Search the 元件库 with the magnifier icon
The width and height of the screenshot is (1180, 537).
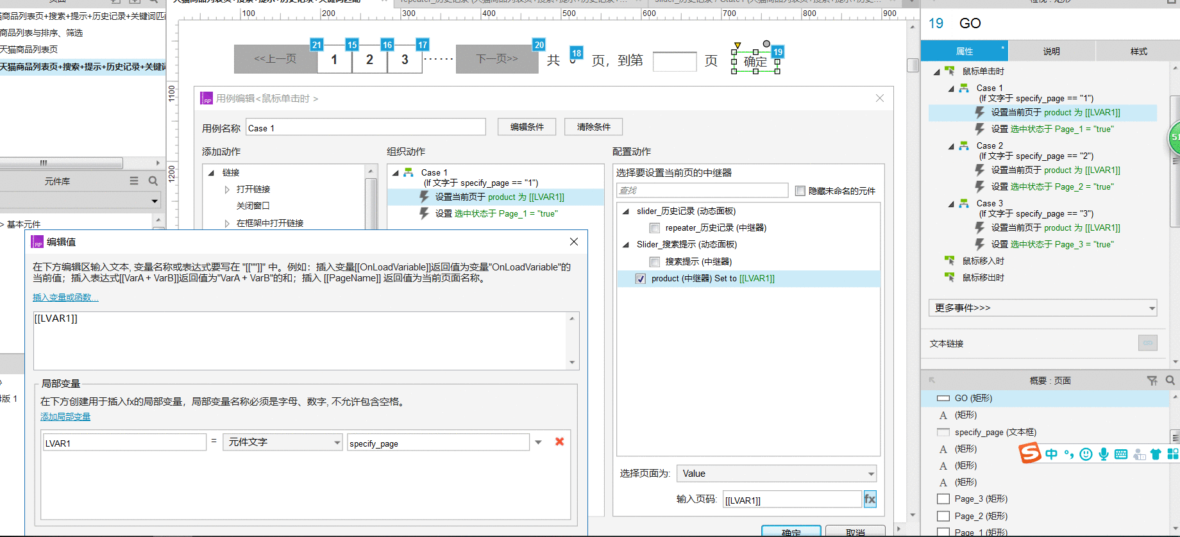(153, 181)
